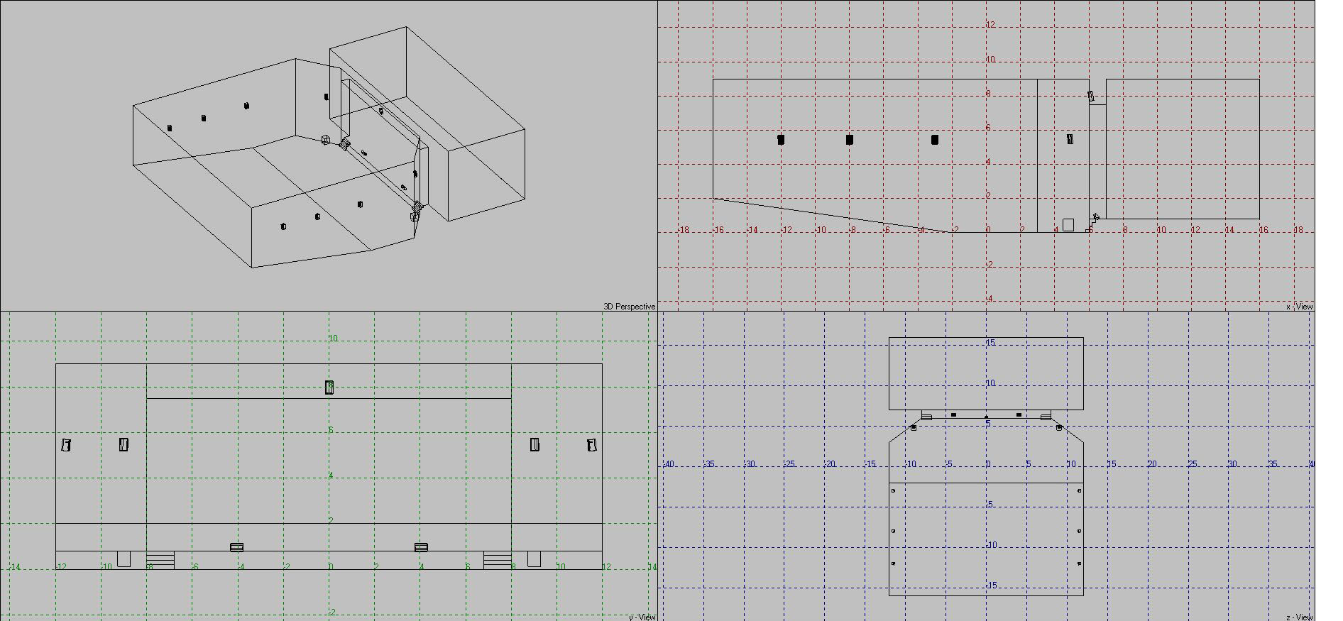Select the top center loudspeaker in y-View
The image size is (1343, 621).
tap(329, 387)
